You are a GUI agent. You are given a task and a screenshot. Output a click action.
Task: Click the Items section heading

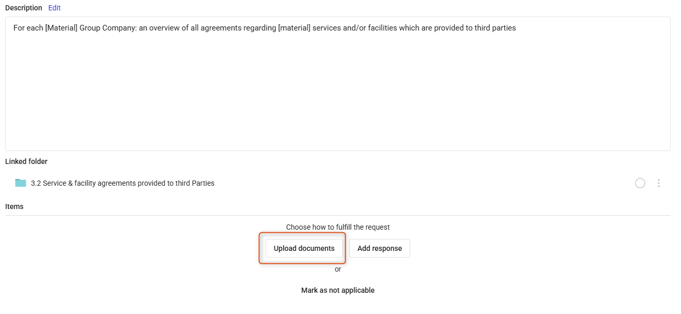[x=14, y=206]
